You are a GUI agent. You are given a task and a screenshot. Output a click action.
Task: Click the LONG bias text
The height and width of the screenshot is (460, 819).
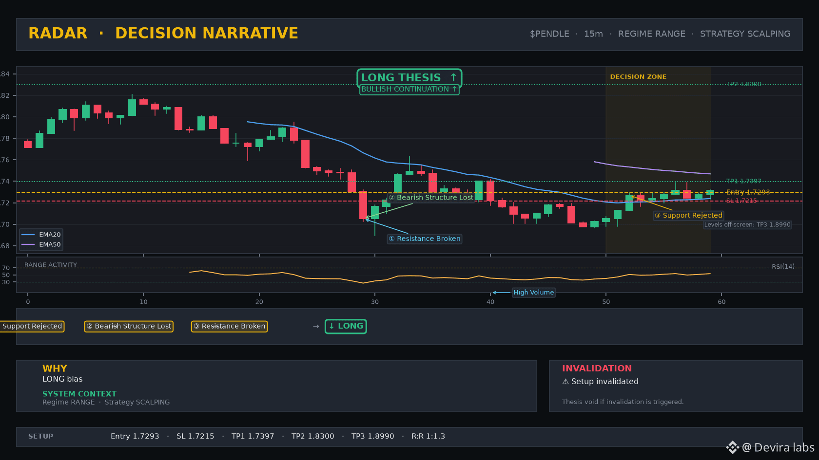(x=62, y=379)
